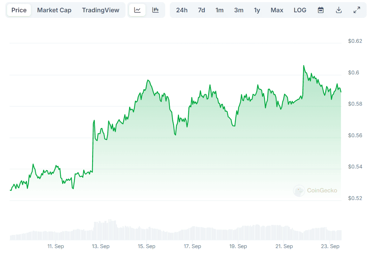Toggle LOG scale on chart
Screen dimensions: 373x253
click(x=300, y=10)
